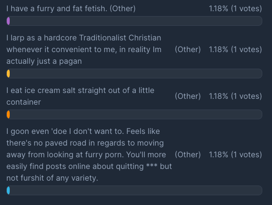Select the 'I goon even doe' option
The width and height of the screenshot is (272, 205).
[89, 155]
